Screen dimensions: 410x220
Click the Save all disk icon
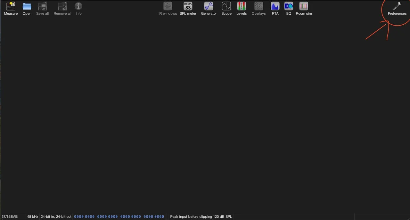(42, 6)
